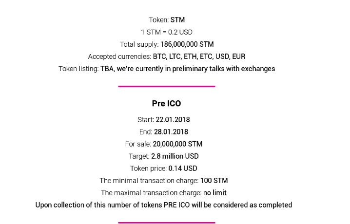Click the Pre ICO end date 28.01.2018
350x224 pixels.
tap(171, 132)
